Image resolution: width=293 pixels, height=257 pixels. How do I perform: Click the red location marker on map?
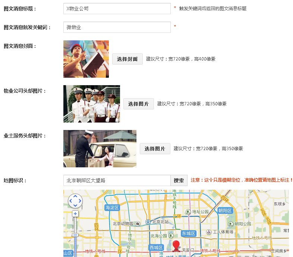176,246
